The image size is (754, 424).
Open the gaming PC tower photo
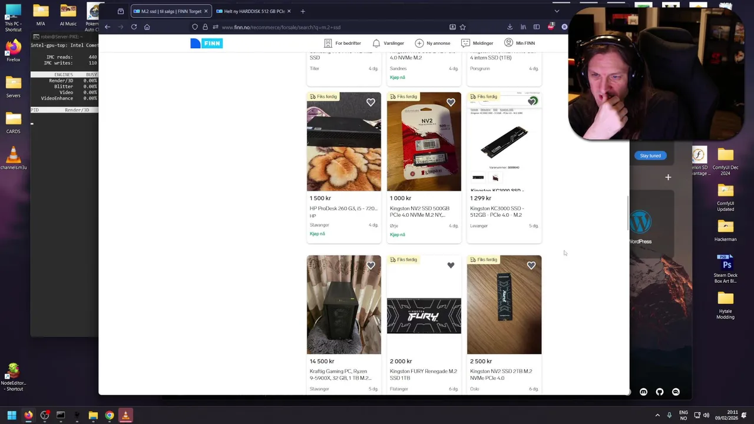click(x=343, y=305)
